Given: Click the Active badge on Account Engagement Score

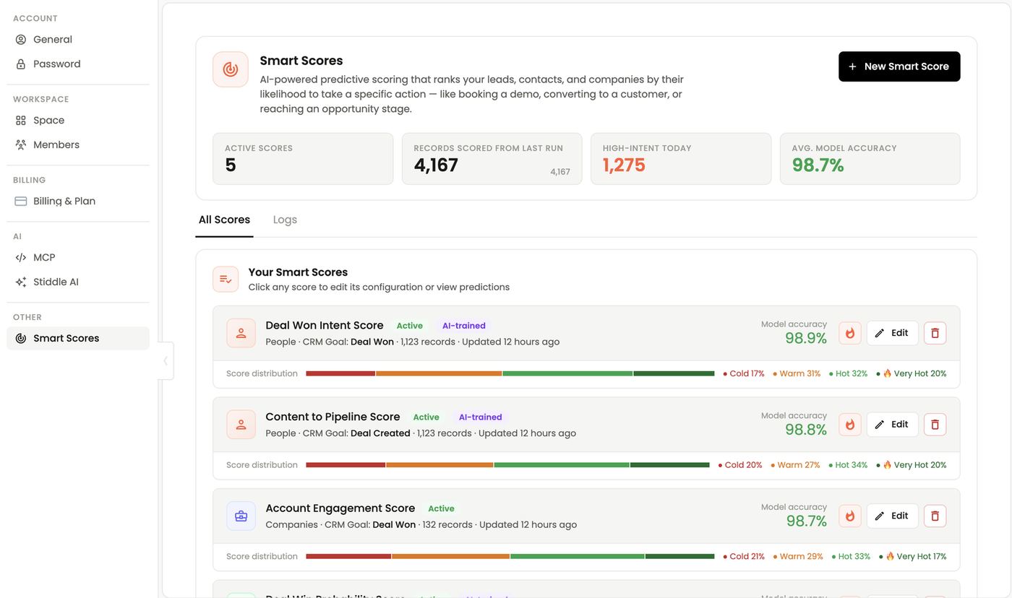Looking at the screenshot, I should click(x=441, y=508).
